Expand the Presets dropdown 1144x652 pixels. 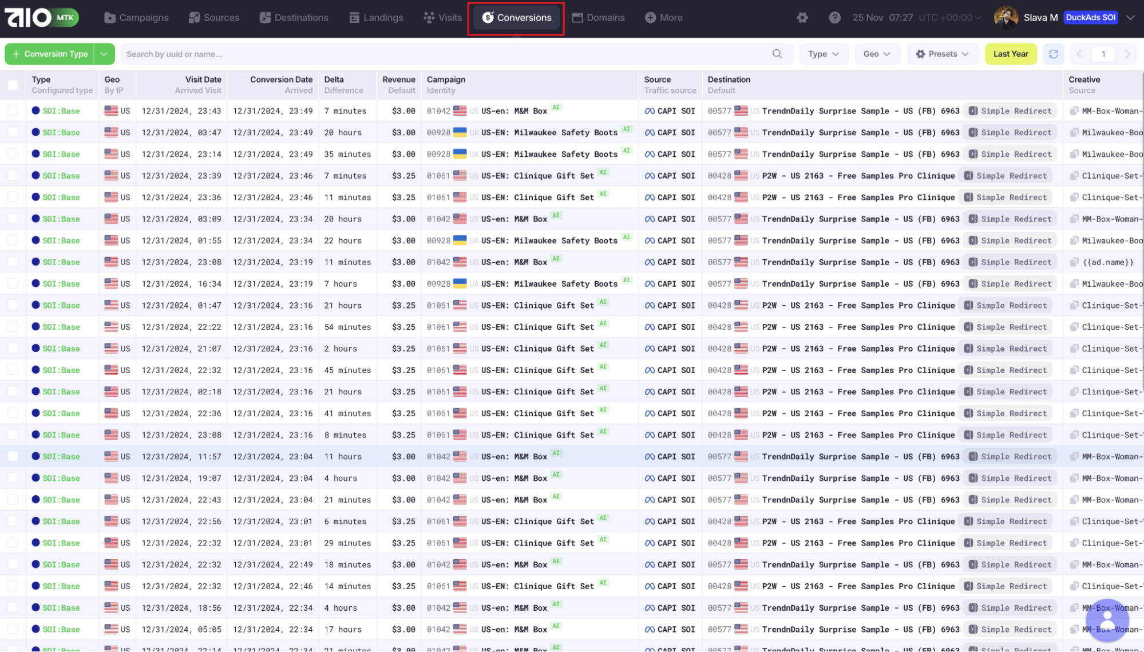[942, 54]
